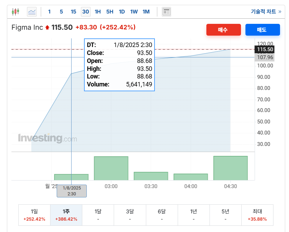Click the 100.00 price axis label
The height and width of the screenshot is (232, 289).
pyautogui.click(x=265, y=66)
